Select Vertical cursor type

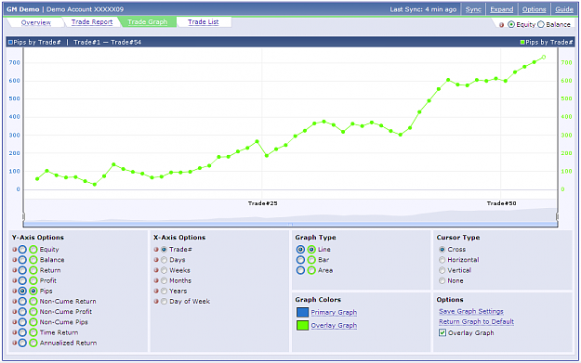(442, 270)
